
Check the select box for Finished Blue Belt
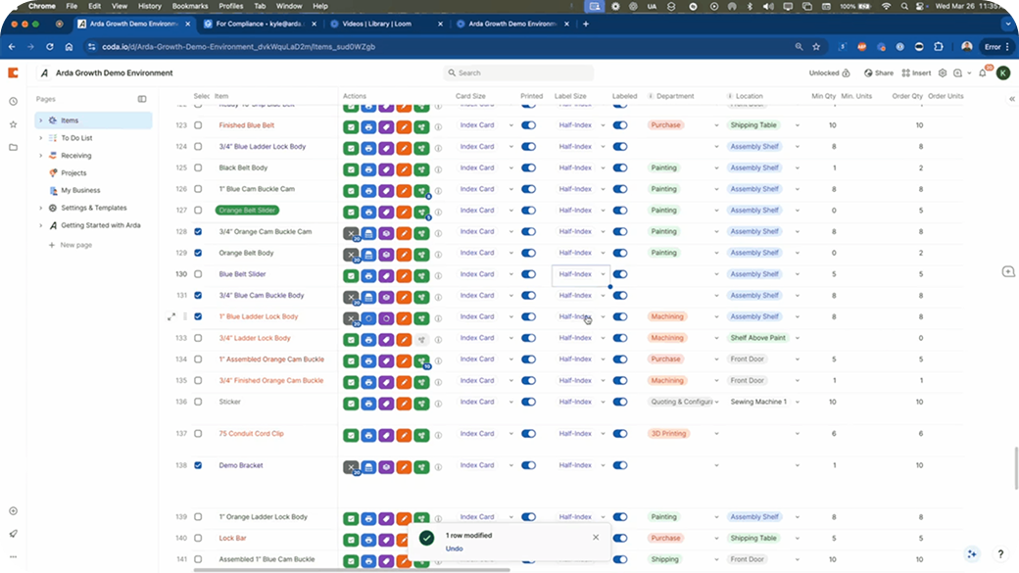click(198, 124)
